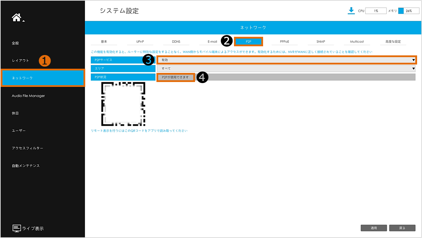Select the DDNS tab

click(176, 42)
